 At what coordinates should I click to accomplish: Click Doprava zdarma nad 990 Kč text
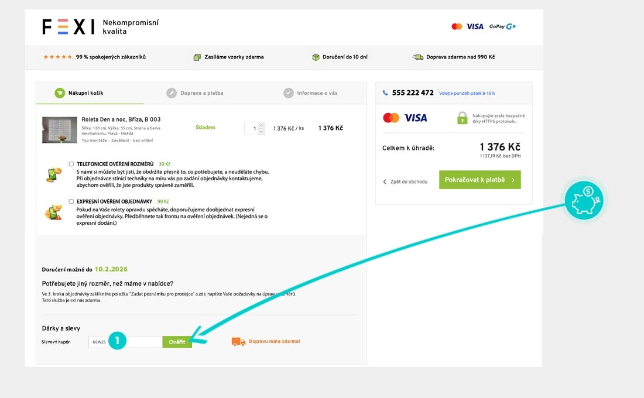click(x=460, y=57)
